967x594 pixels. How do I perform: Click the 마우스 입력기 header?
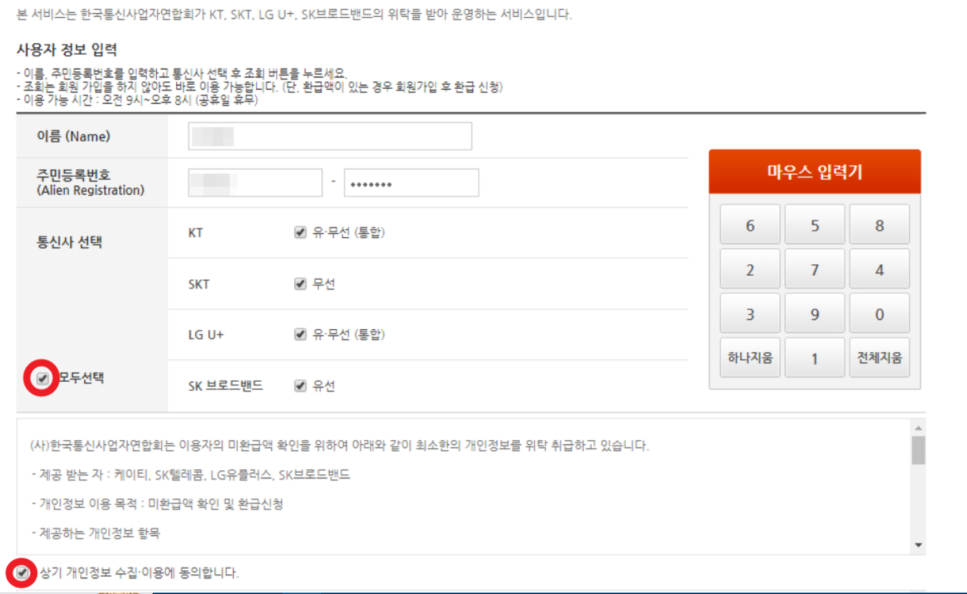pos(815,172)
